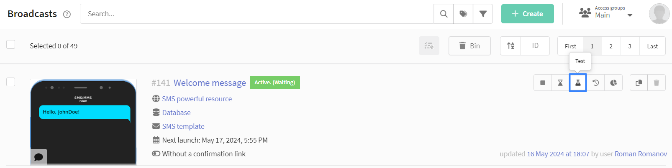Open the Welcome message link

[210, 83]
